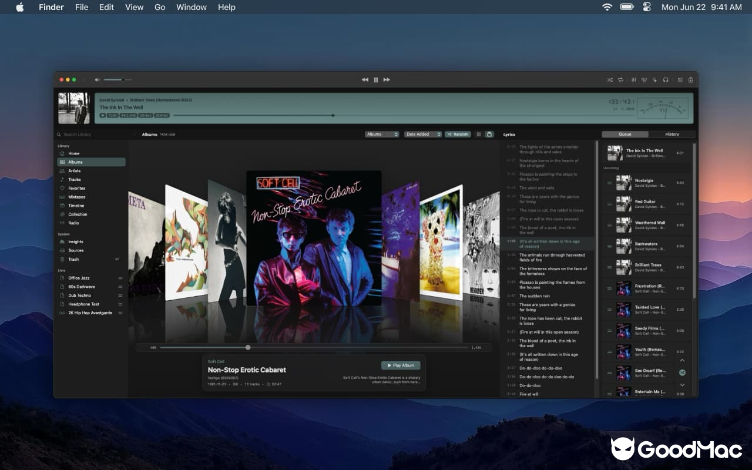The image size is (752, 470).
Task: Open the Date Added sort dropdown
Action: (x=423, y=135)
